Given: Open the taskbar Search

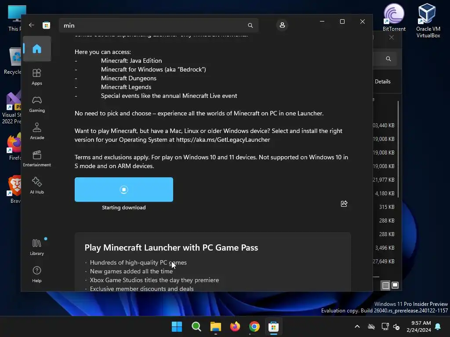Looking at the screenshot, I should pos(196,326).
